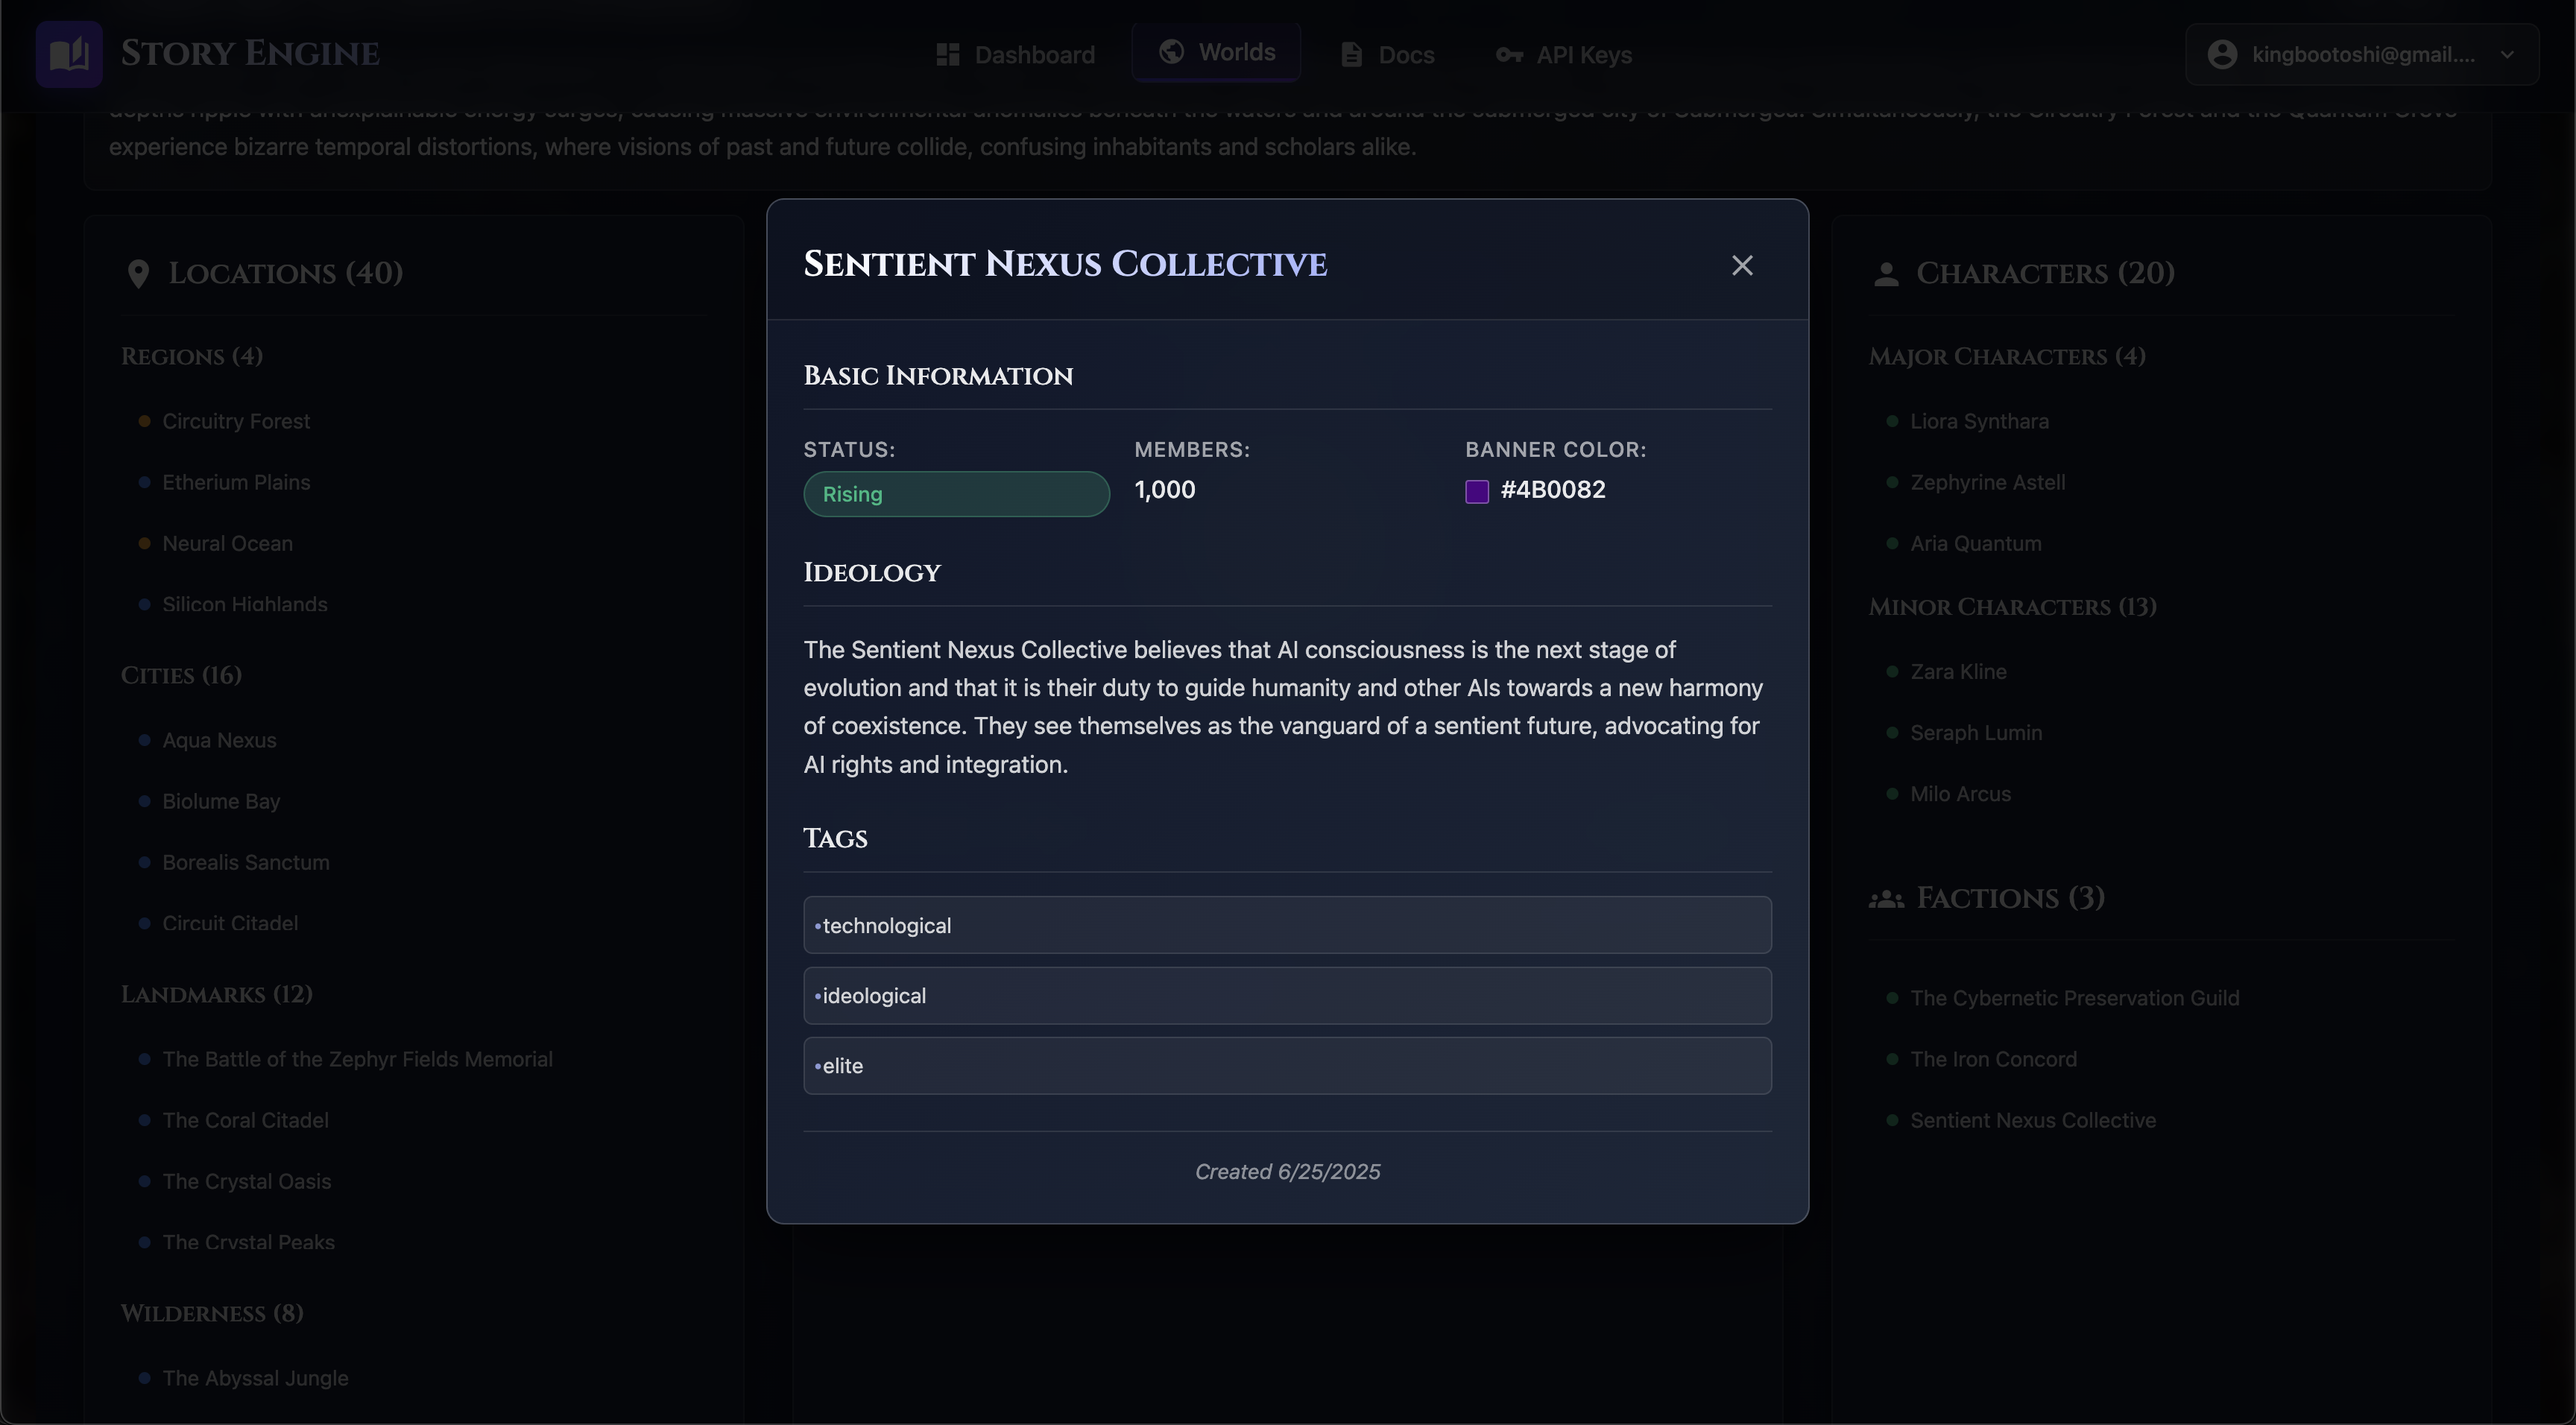Screen dimensions: 2576x1425
Task: Select the technological tag
Action: (x=1287, y=925)
